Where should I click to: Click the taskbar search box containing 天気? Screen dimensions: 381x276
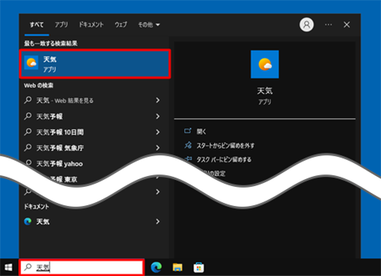click(82, 268)
